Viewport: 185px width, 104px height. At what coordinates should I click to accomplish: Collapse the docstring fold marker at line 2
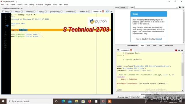point(10,17)
